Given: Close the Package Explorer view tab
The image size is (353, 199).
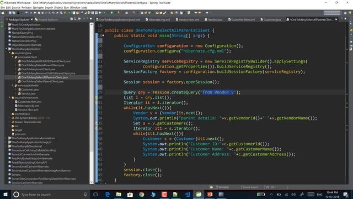Looking at the screenshot, I should [x=32, y=19].
